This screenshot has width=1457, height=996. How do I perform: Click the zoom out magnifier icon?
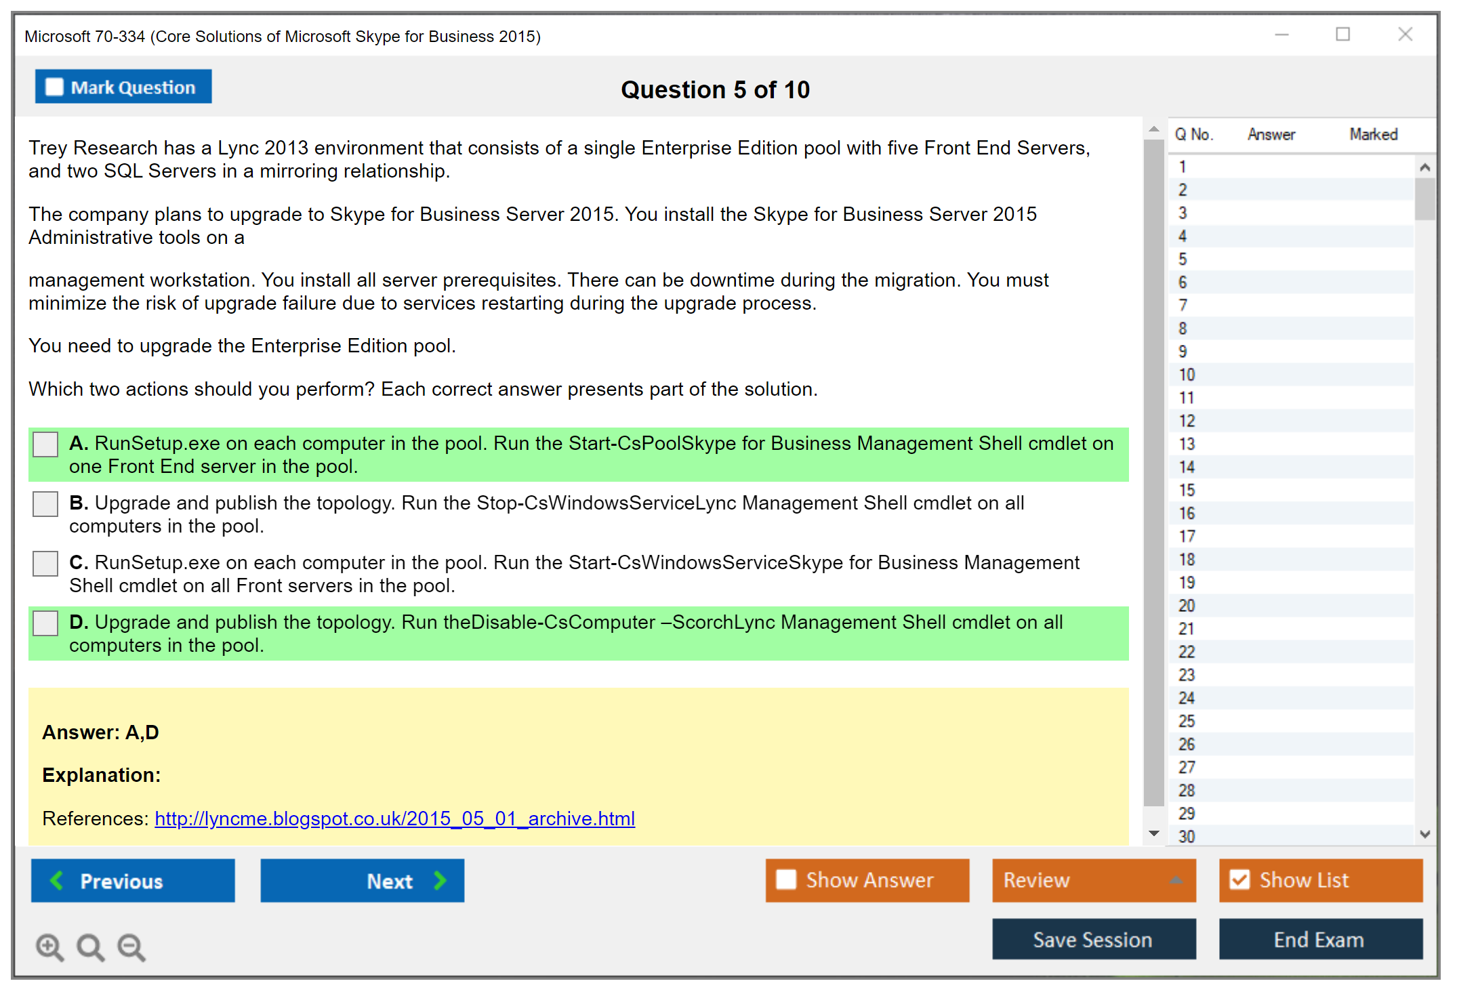[x=131, y=947]
